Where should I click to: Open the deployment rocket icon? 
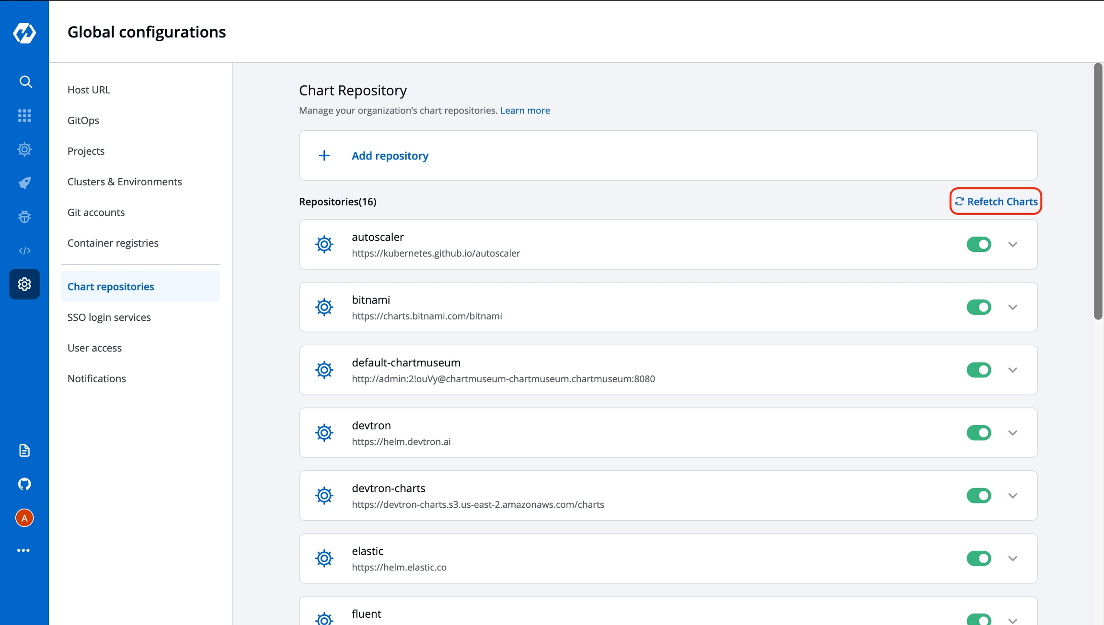(x=24, y=183)
